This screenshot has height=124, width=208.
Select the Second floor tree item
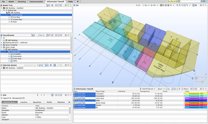pos(17,20)
